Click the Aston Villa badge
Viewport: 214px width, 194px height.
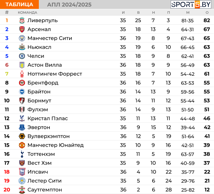coord(22,65)
